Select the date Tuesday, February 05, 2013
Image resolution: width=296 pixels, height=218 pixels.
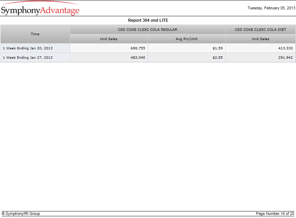[271, 8]
